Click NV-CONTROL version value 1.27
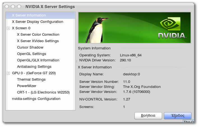This screenshot has width=199, height=127. [126, 99]
